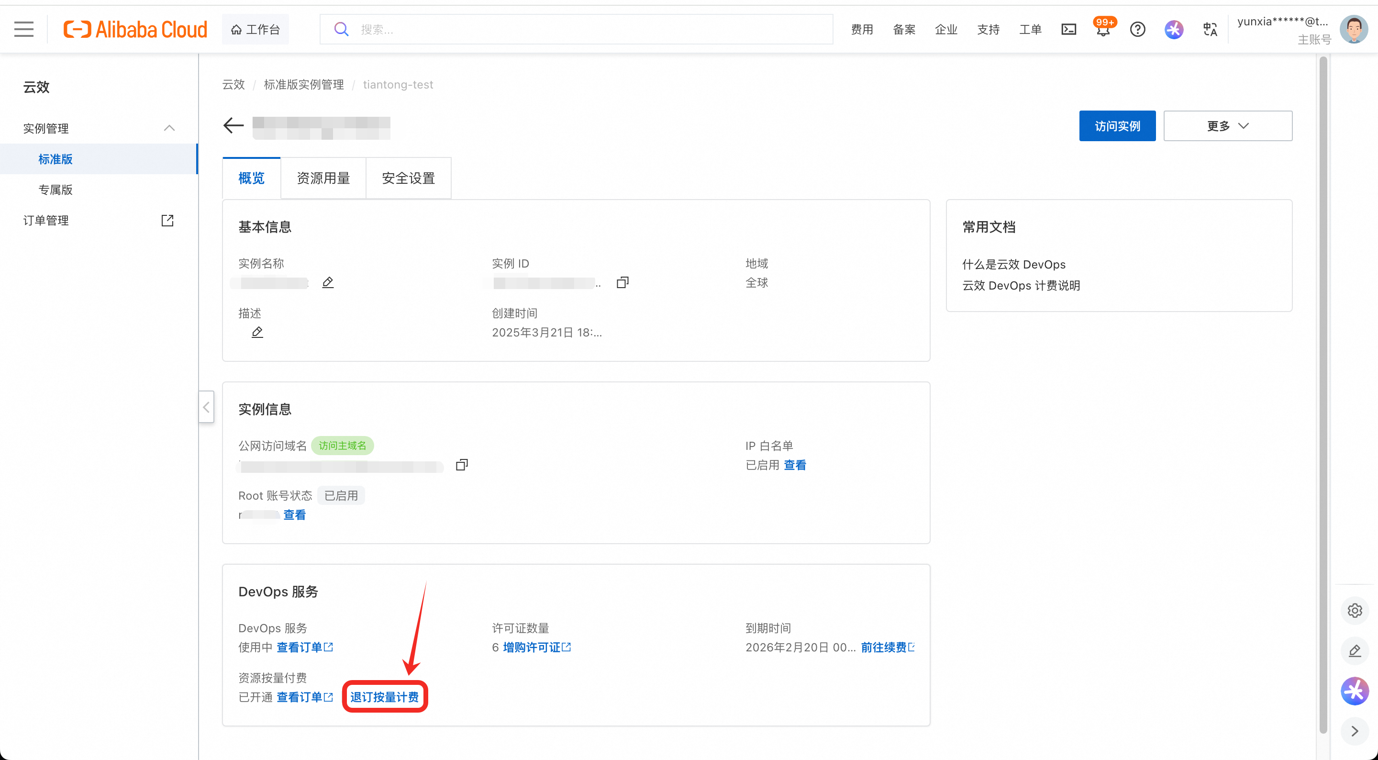Click the 访问实例 button
The width and height of the screenshot is (1378, 760).
pyautogui.click(x=1117, y=126)
